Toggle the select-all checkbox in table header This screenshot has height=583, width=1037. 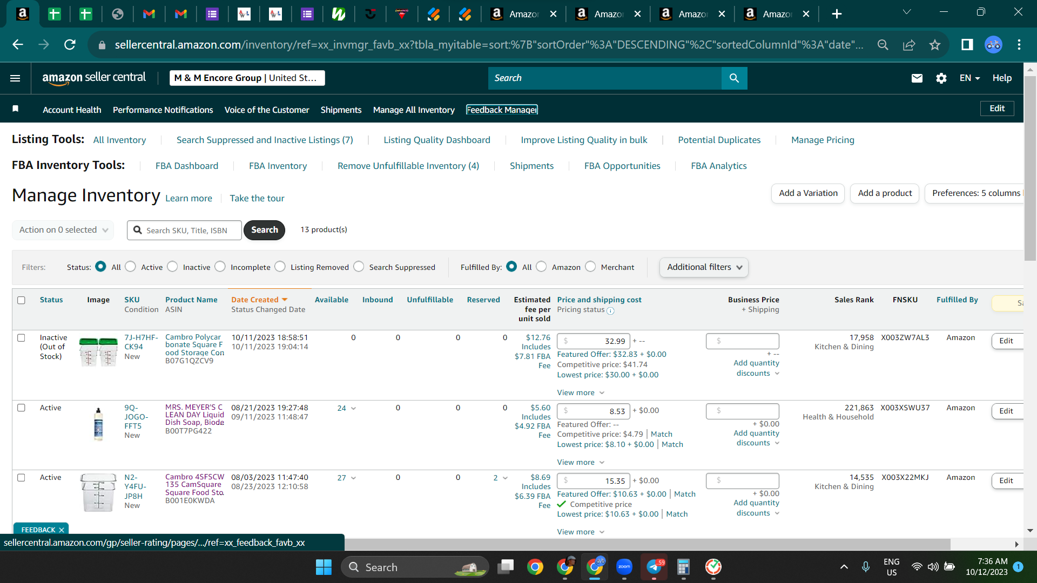click(21, 300)
